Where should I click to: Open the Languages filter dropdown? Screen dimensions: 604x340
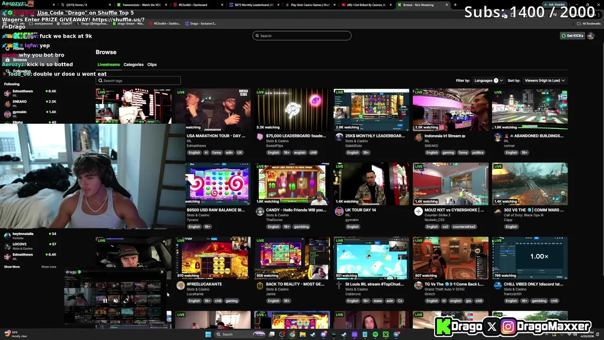[x=488, y=81]
